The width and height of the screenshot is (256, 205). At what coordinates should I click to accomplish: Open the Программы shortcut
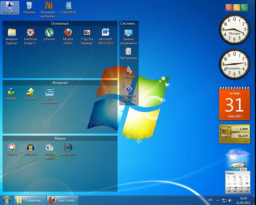point(129,54)
